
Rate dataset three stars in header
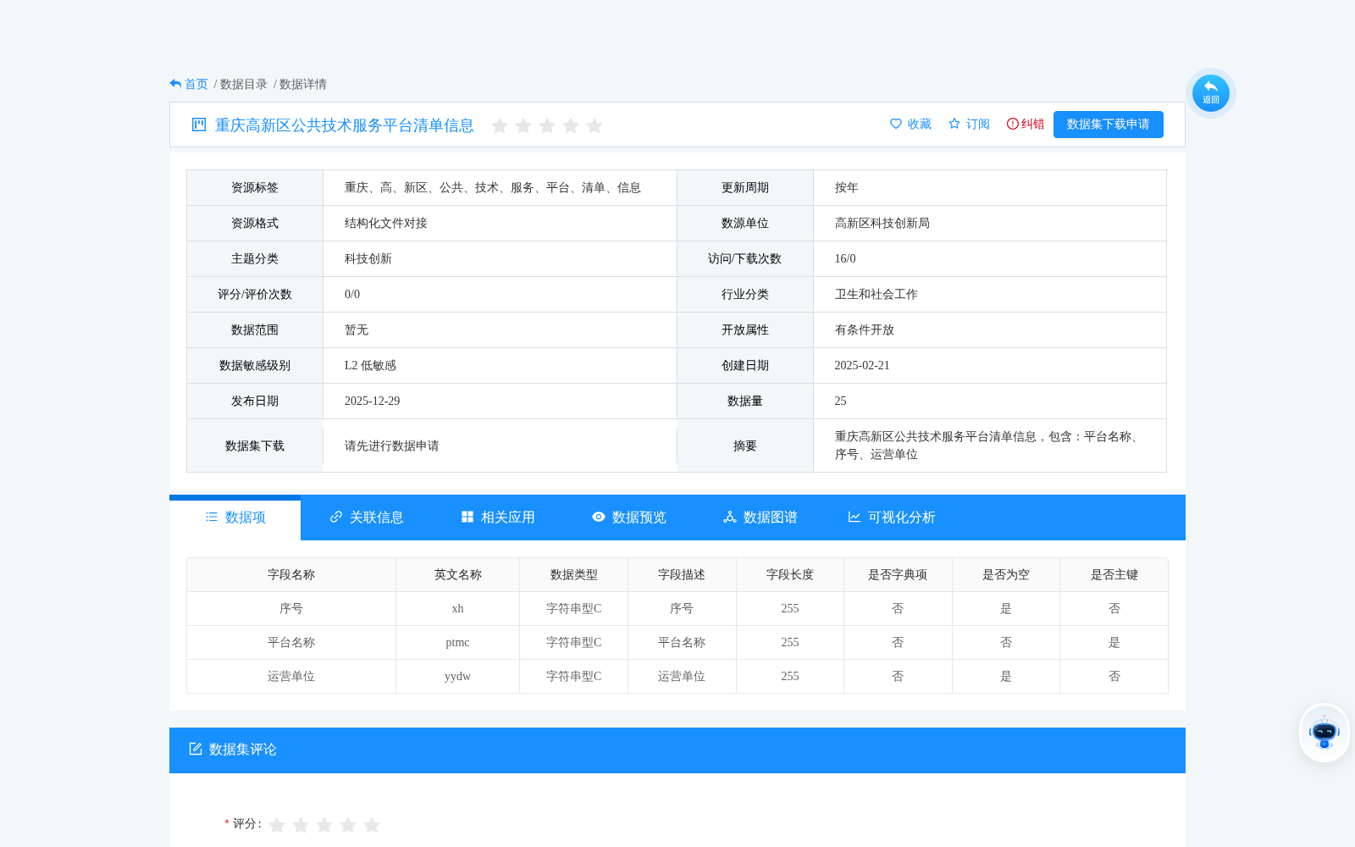click(x=547, y=125)
